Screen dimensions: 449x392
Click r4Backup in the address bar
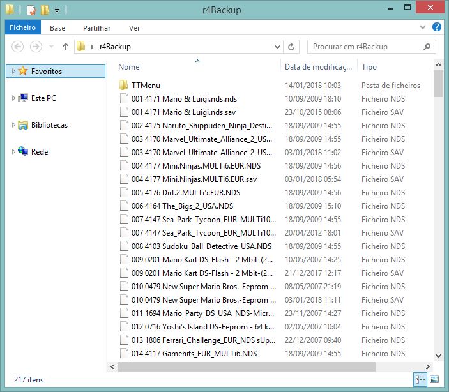(x=115, y=47)
